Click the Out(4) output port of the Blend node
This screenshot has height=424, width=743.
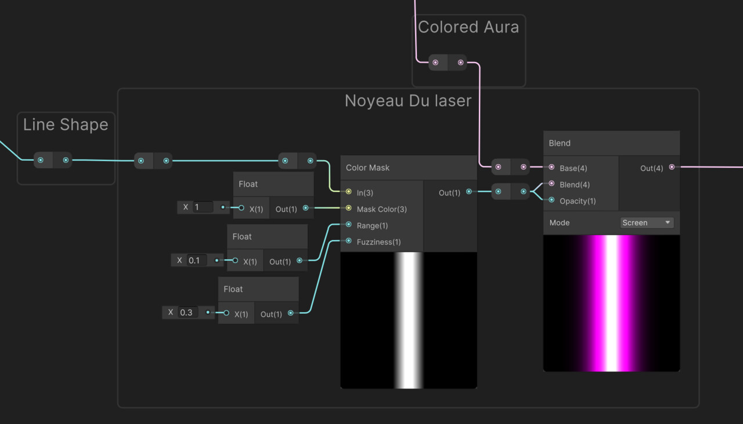(672, 168)
